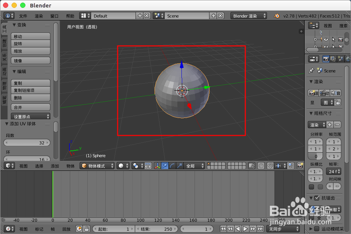Enable the snapping magnet icon

(x=270, y=166)
